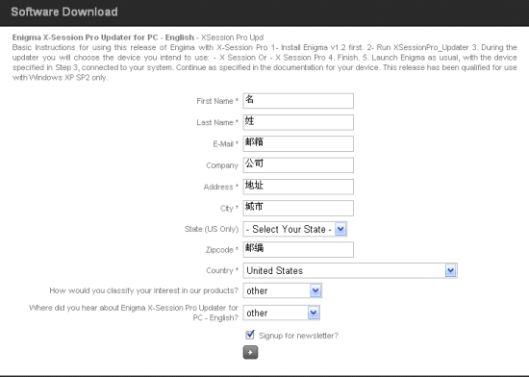Image resolution: width=529 pixels, height=377 pixels.
Task: Click the 'Enigma X-Session Pro Updater for PC - English' title
Action: (103, 38)
